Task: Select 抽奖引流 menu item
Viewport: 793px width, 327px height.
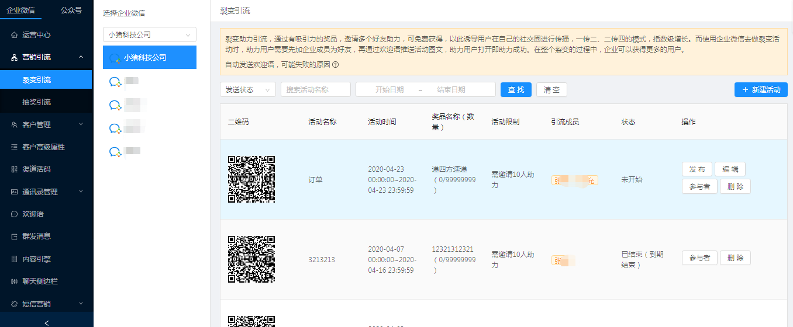Action: (46, 102)
